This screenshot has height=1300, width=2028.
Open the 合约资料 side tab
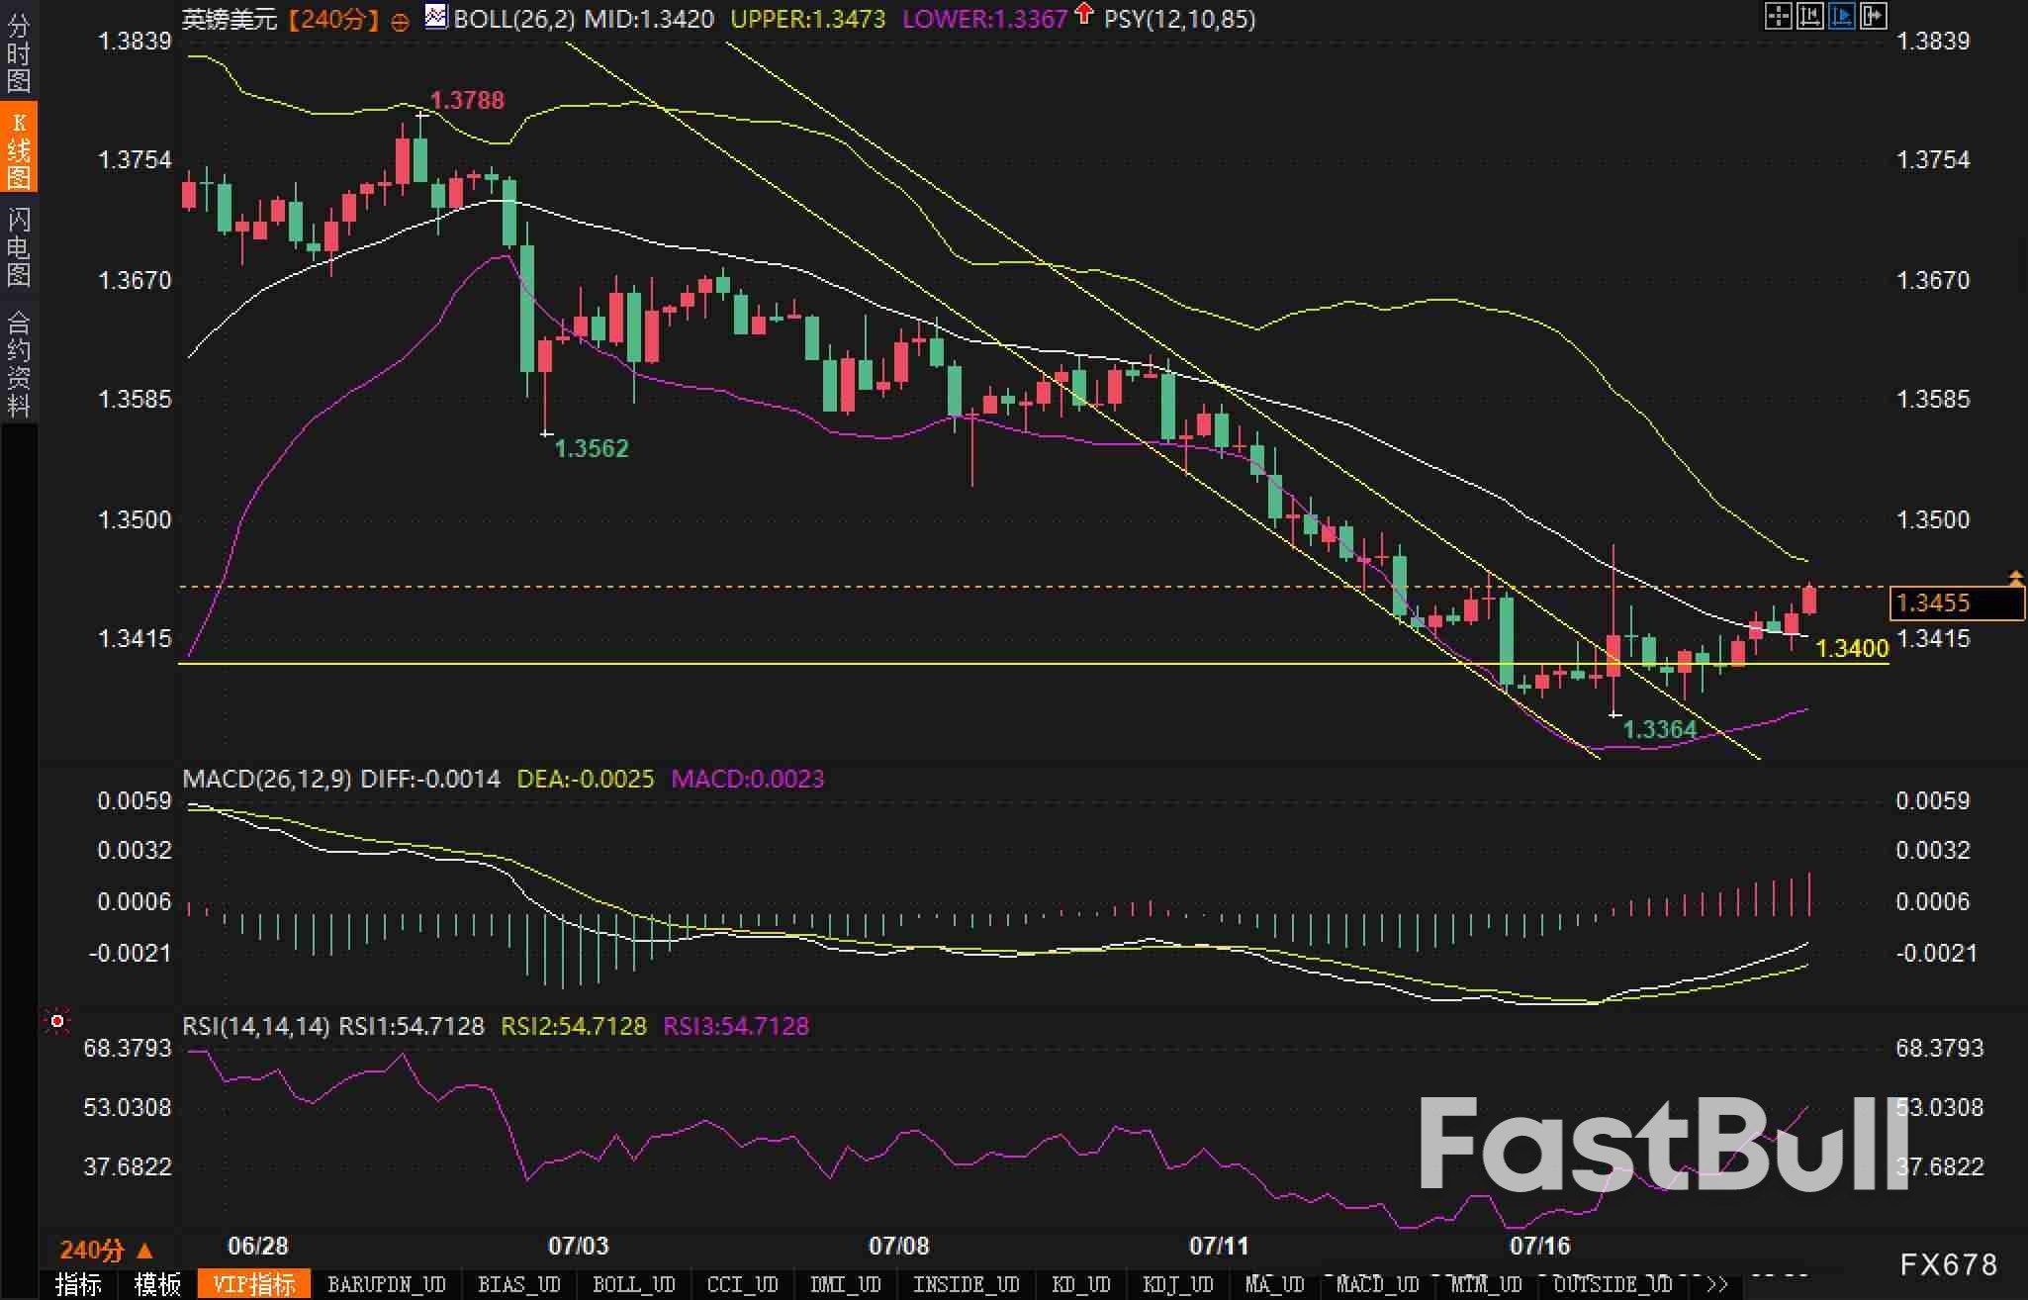point(18,364)
